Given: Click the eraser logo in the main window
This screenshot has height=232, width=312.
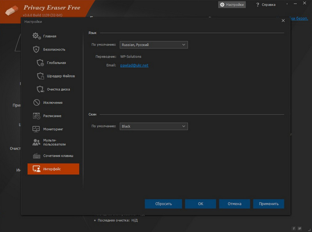Looking at the screenshot, I should 12,10.
